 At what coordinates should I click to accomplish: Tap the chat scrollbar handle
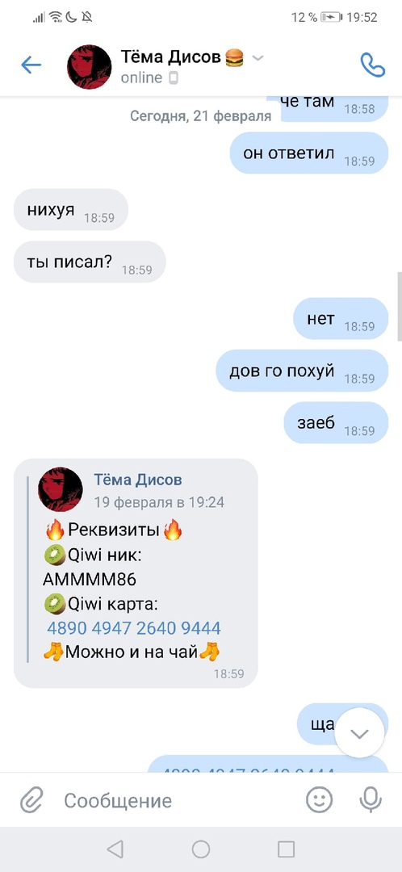click(400, 307)
